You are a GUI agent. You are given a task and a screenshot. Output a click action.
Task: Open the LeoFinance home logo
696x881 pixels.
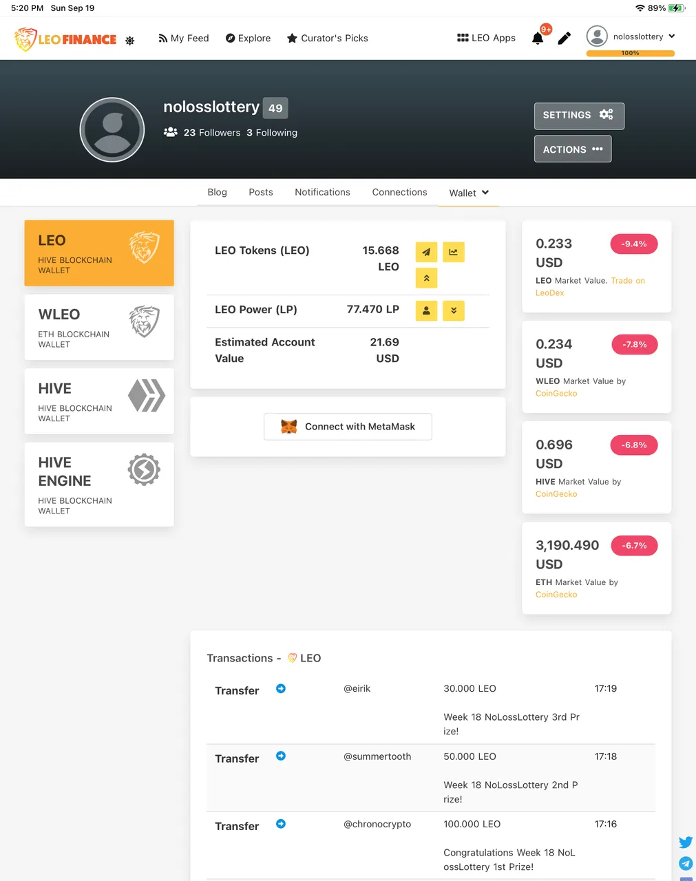[x=65, y=39]
